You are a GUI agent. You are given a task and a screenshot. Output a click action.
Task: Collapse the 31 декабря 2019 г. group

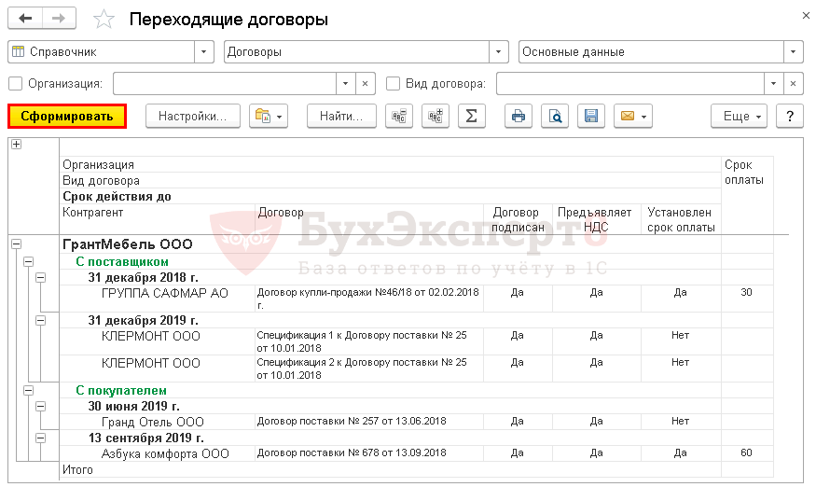[x=41, y=320]
